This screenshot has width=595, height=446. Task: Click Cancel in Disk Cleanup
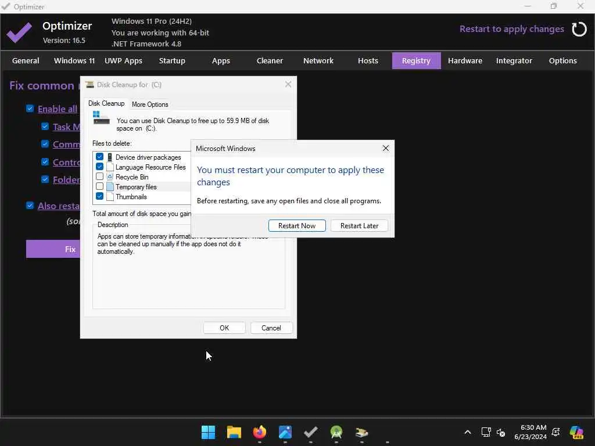click(271, 328)
